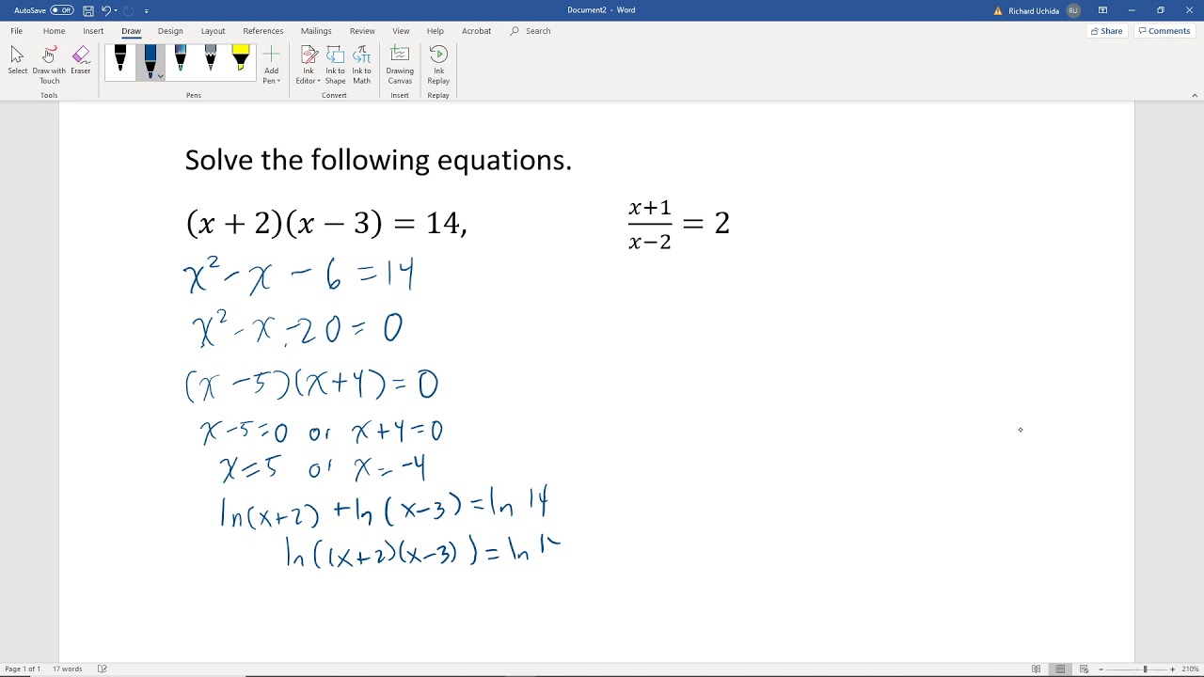Select the yellow highlighter
The image size is (1204, 677).
(241, 60)
